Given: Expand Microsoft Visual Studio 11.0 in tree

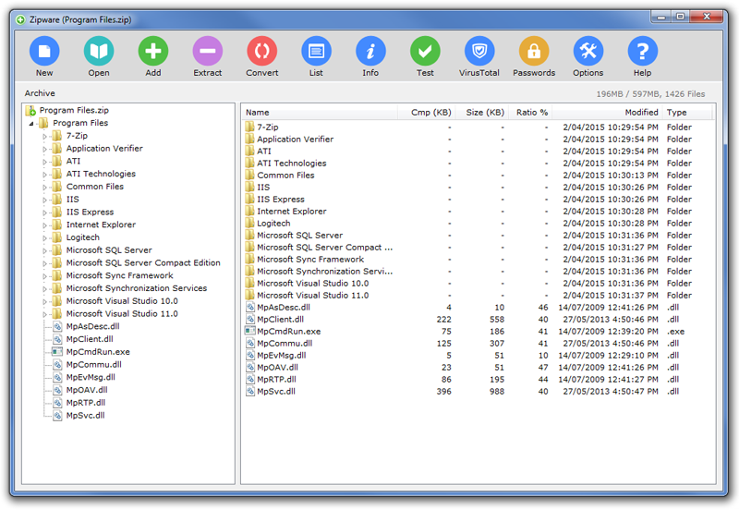Looking at the screenshot, I should coord(45,314).
